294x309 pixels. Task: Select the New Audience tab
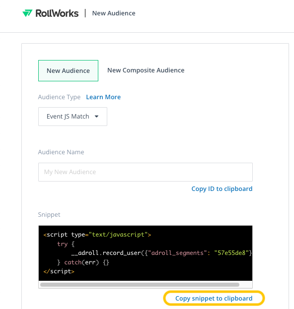click(x=68, y=70)
